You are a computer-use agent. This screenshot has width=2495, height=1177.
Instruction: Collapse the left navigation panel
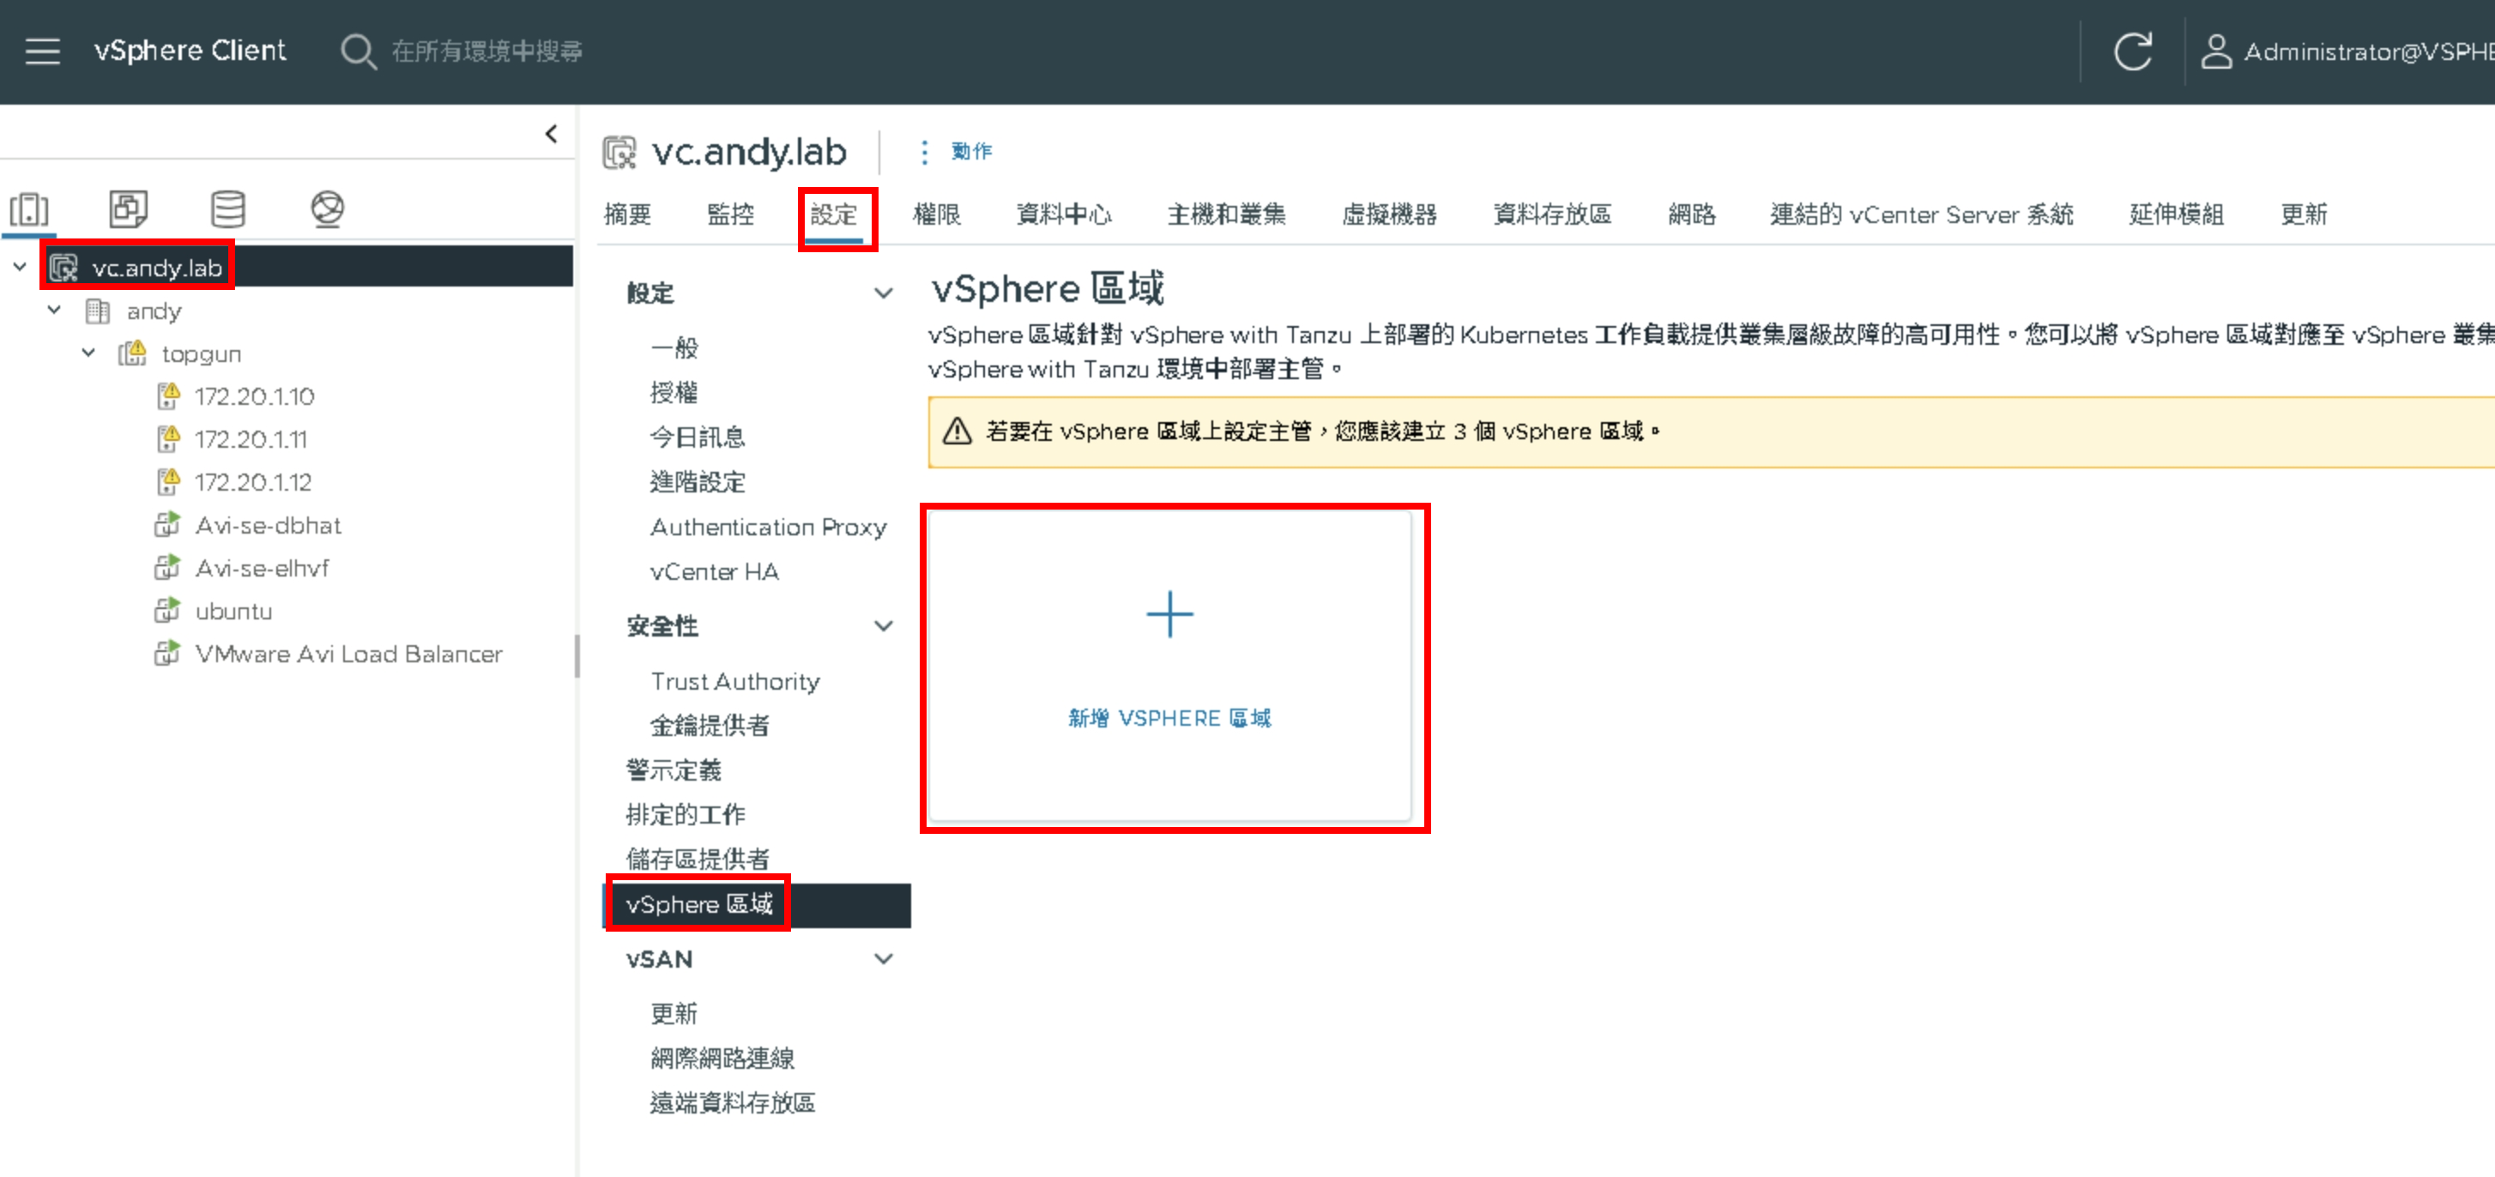click(551, 134)
